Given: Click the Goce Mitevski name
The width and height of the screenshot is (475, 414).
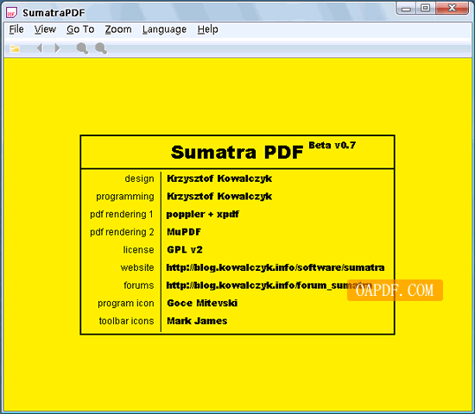Looking at the screenshot, I should [x=202, y=303].
